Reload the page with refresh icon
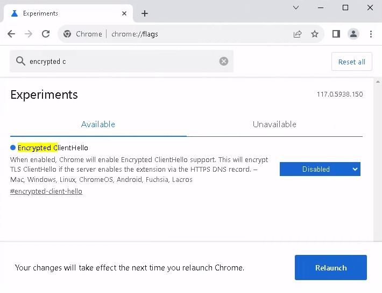This screenshot has width=382, height=293. coord(46,34)
